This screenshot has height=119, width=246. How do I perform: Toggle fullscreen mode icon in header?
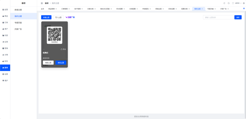(233, 3)
